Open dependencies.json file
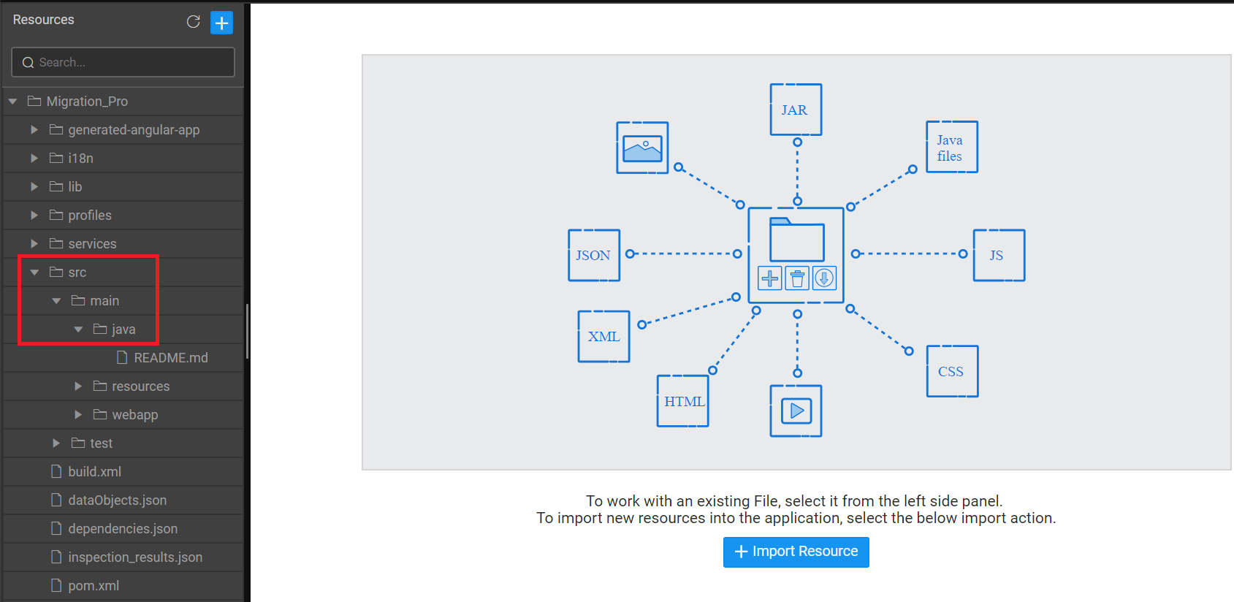This screenshot has height=602, width=1234. (123, 529)
